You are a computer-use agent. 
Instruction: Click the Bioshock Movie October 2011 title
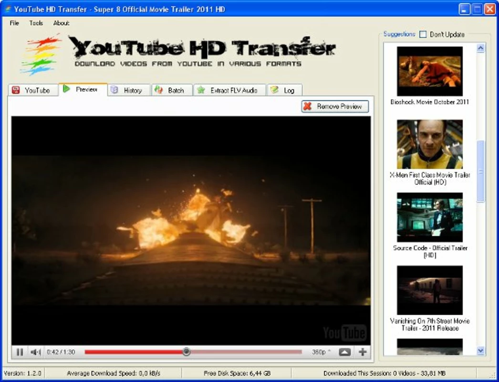430,102
